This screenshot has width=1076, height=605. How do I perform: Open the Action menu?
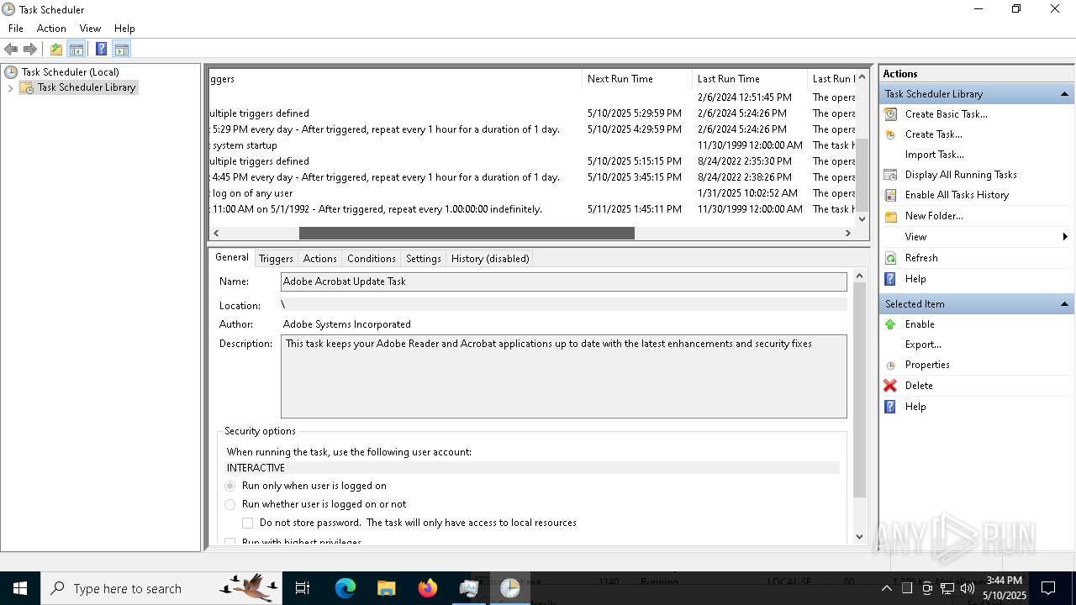[51, 29]
